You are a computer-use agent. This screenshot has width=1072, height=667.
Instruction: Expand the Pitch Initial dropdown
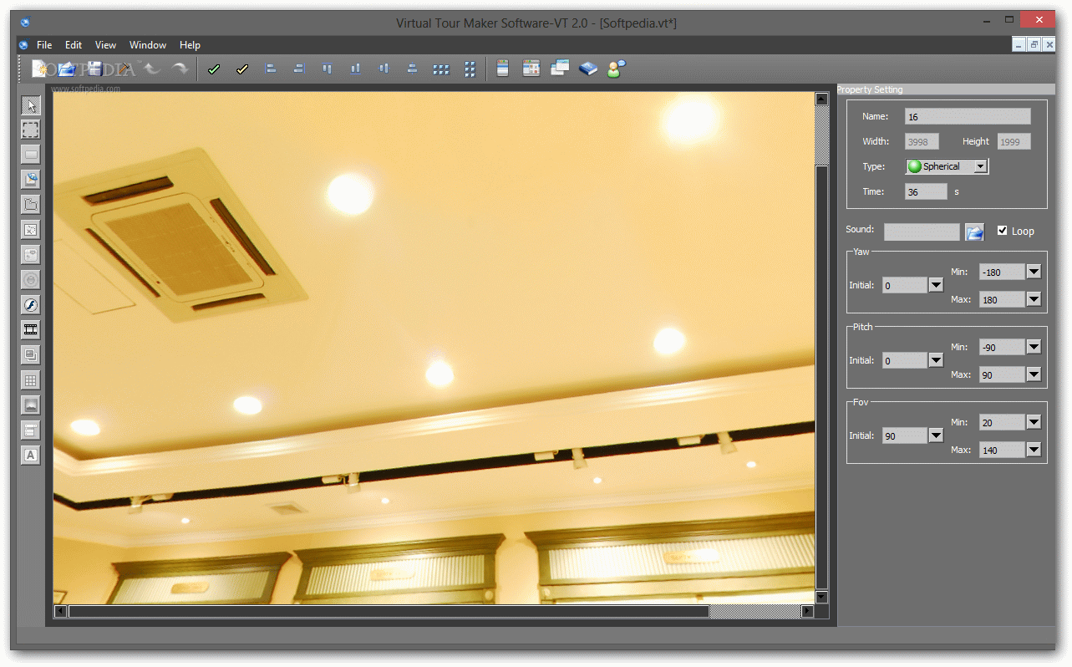[x=936, y=360]
